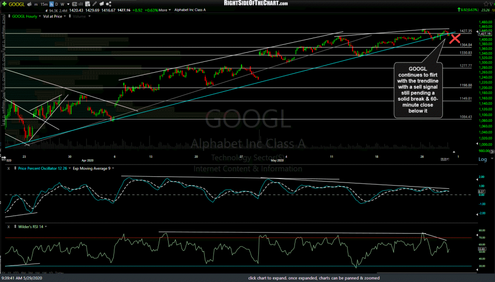Click the 2.4M volume value

pos(63,10)
